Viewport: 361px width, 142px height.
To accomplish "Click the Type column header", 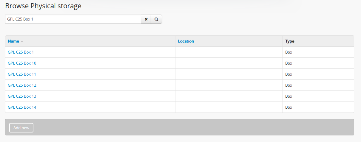I will [290, 41].
